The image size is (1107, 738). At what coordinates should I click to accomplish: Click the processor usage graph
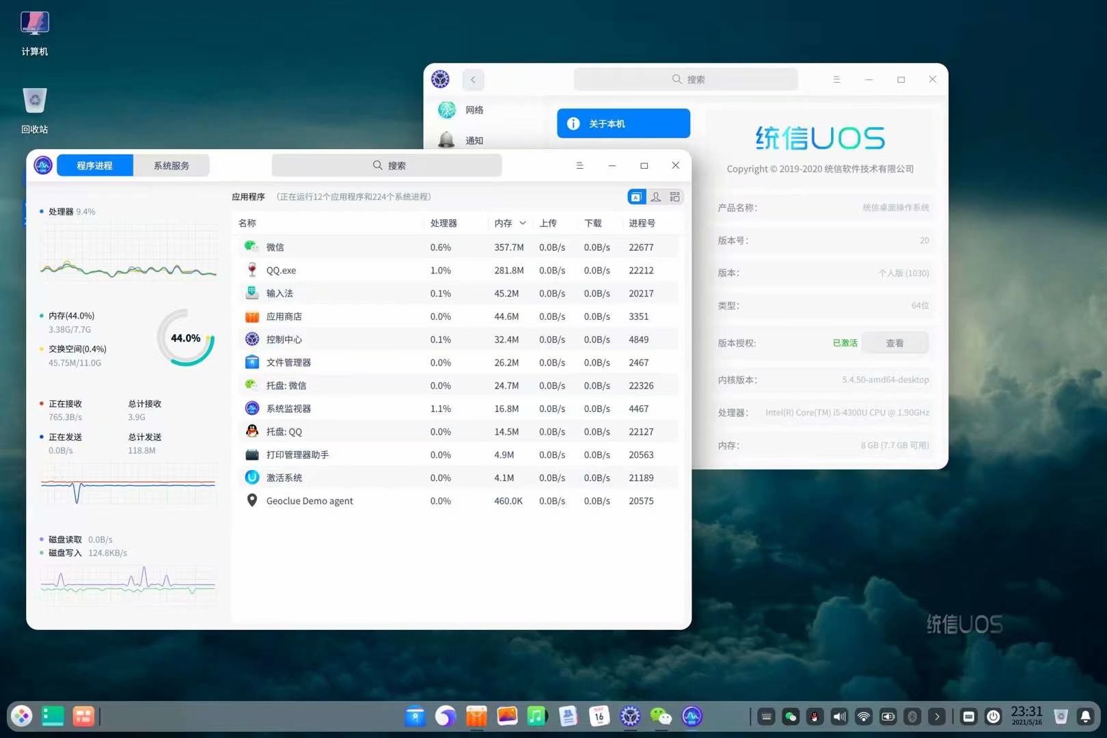tap(128, 253)
